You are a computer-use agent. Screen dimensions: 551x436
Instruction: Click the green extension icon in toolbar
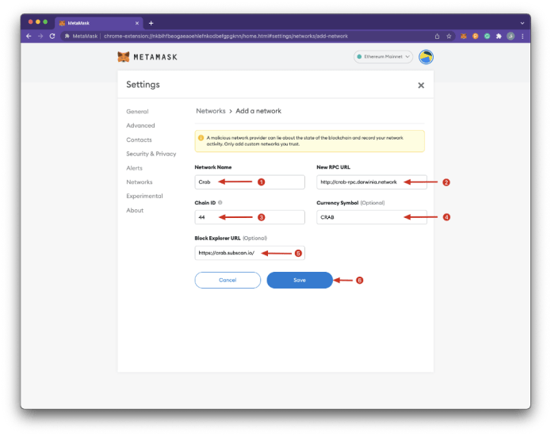[487, 36]
